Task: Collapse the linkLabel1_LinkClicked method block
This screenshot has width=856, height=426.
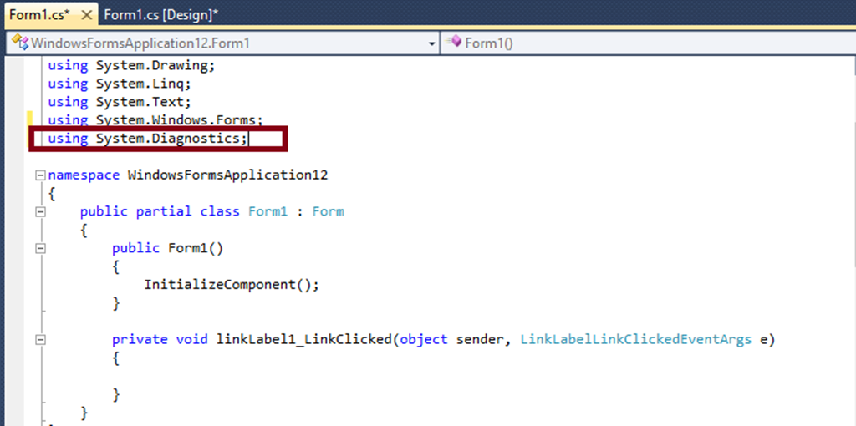Action: (x=39, y=340)
